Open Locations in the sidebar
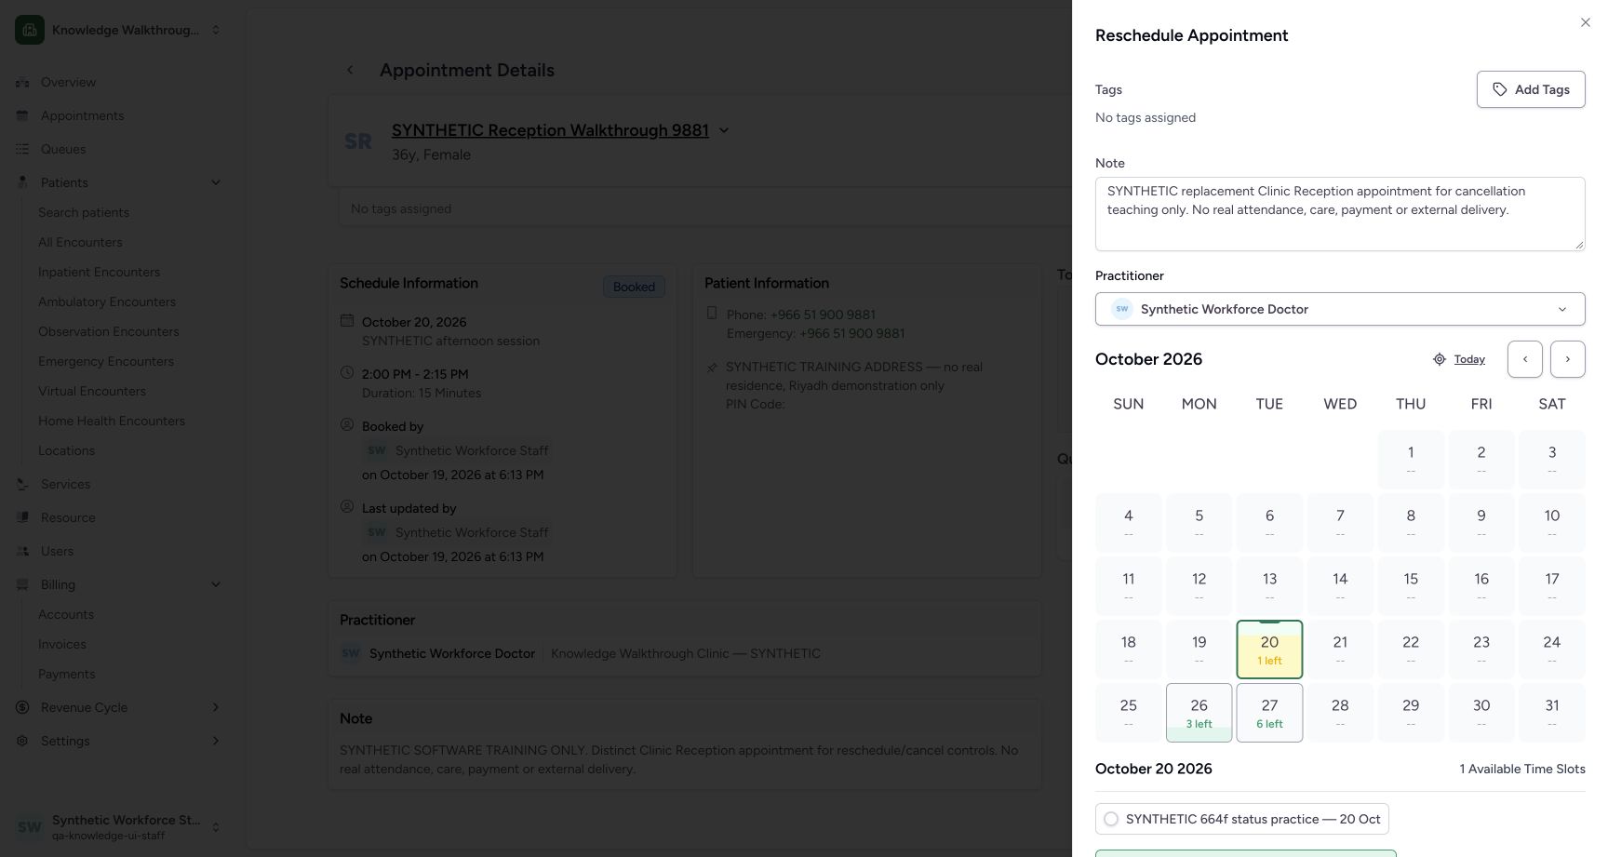 [x=66, y=450]
